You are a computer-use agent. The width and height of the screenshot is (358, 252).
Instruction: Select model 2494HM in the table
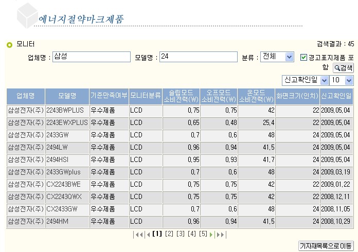click(57, 222)
